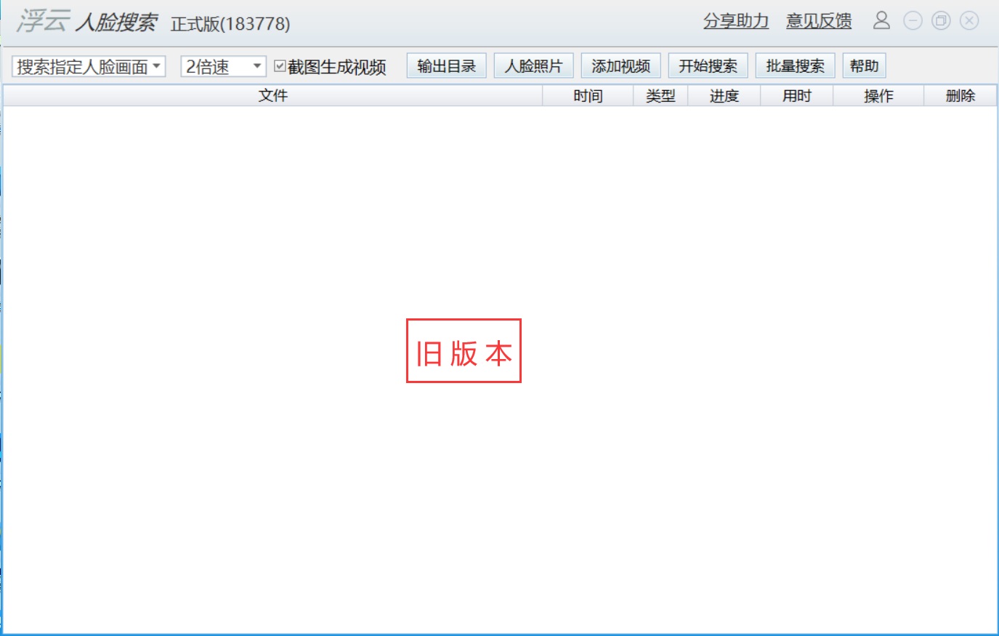Image resolution: width=999 pixels, height=636 pixels.
Task: Click the 添加视频 button
Action: point(621,65)
